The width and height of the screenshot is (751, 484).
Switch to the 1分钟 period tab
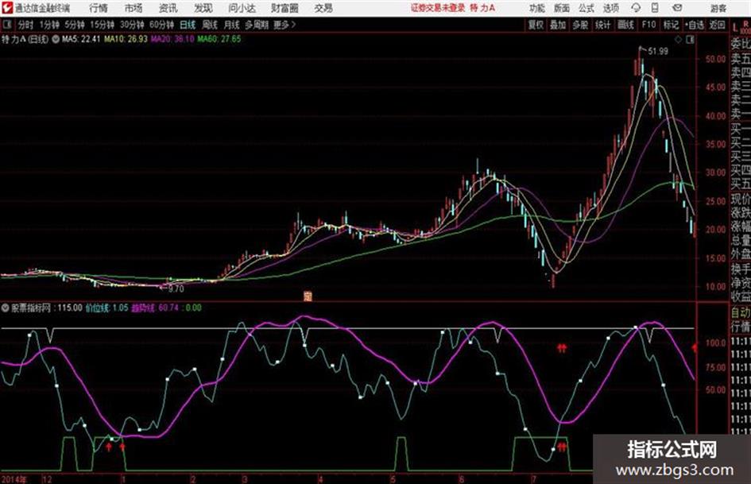[49, 25]
